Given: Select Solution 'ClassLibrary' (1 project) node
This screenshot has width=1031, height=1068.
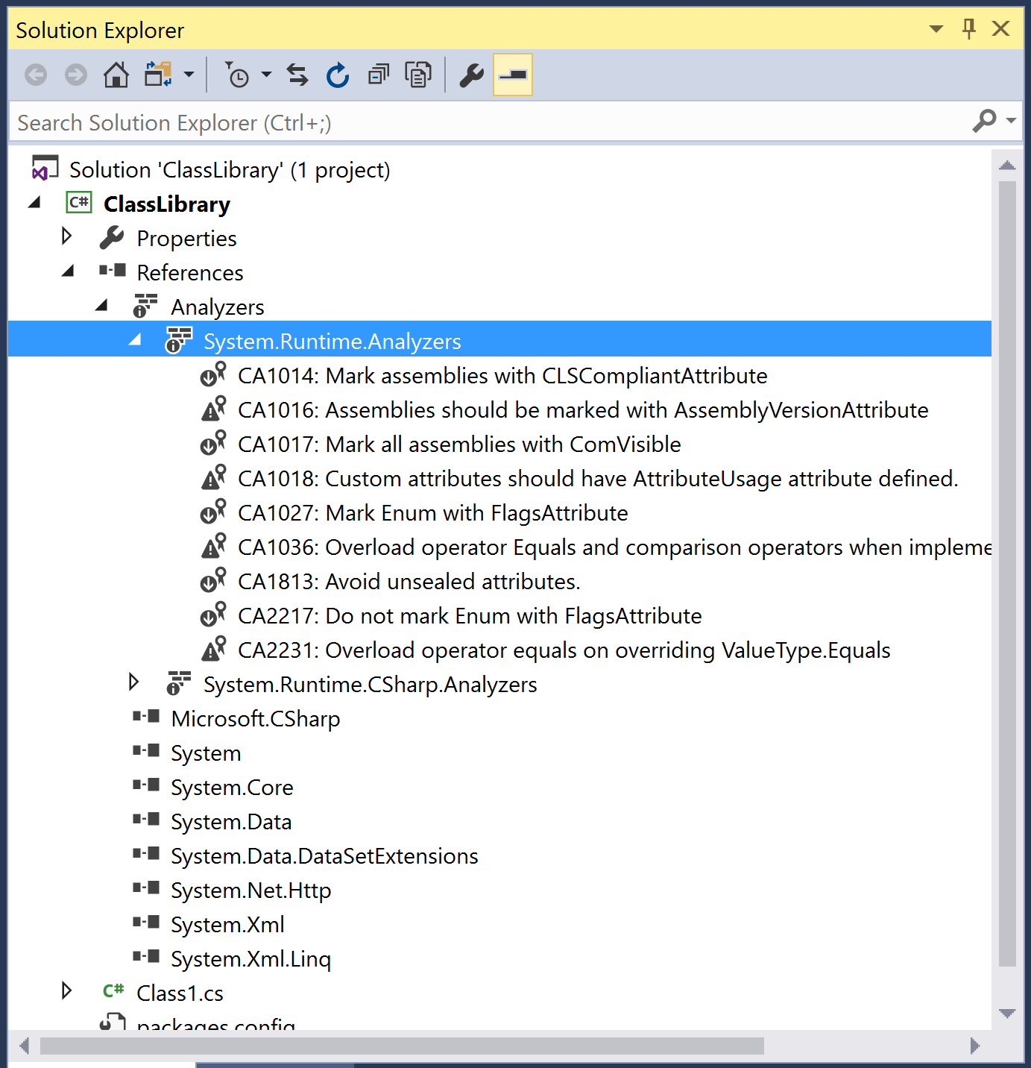Looking at the screenshot, I should (230, 170).
